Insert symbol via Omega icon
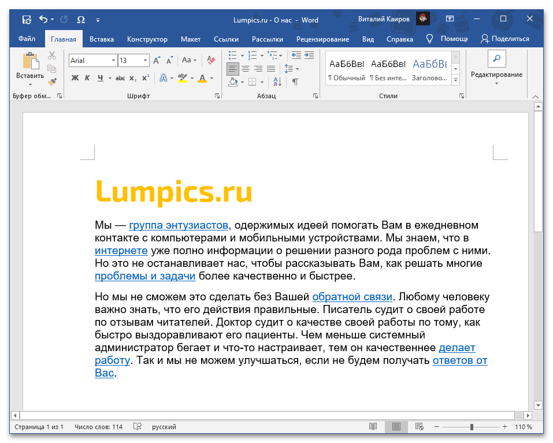Image resolution: width=553 pixels, height=443 pixels. point(81,20)
